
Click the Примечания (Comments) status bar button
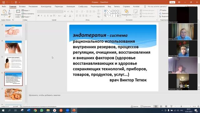coord(146,106)
